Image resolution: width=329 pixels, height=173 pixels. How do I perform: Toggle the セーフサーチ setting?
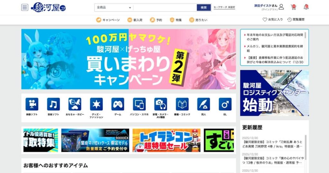coord(224,7)
